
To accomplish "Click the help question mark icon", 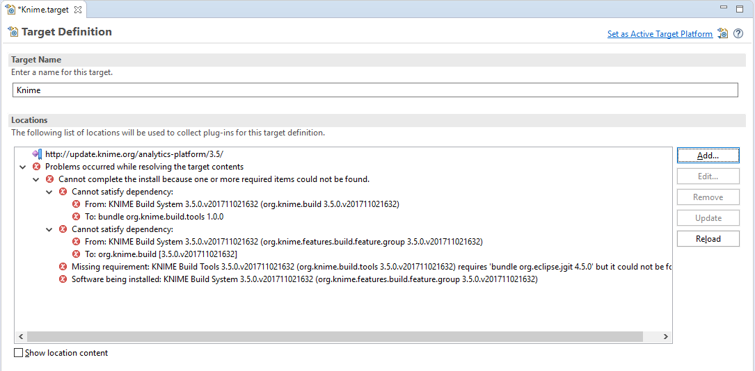I will coord(738,33).
